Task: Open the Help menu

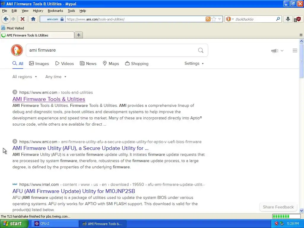Action: coord(83,11)
